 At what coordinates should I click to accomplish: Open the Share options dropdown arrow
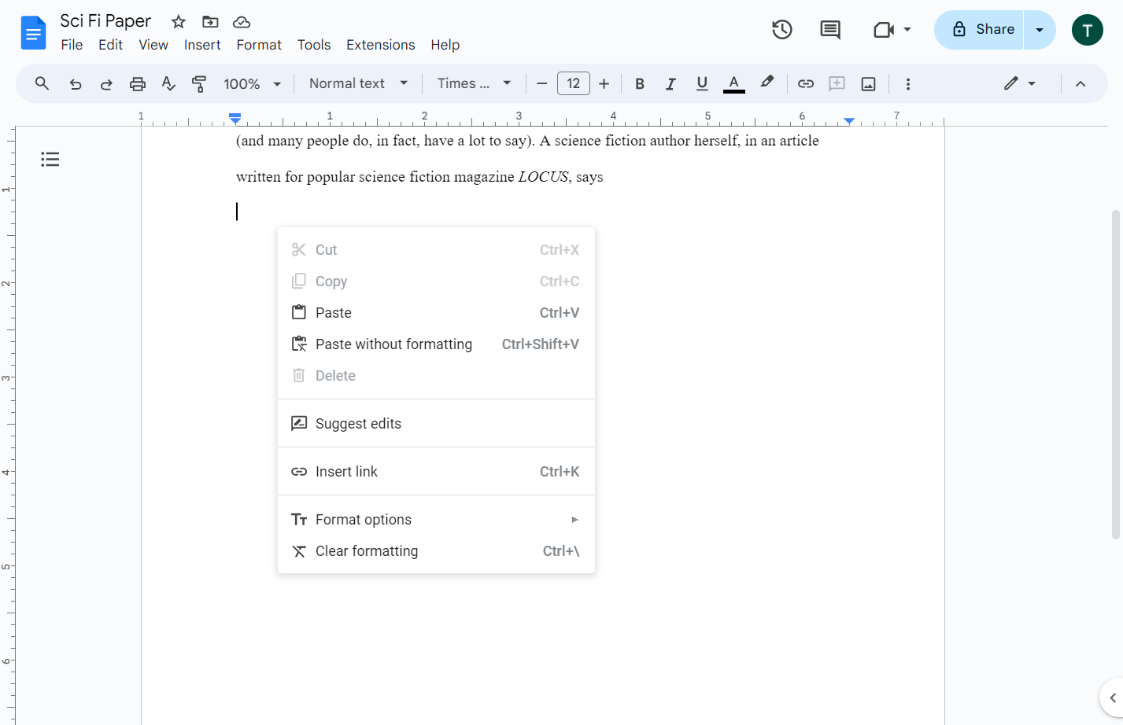[x=1040, y=30]
